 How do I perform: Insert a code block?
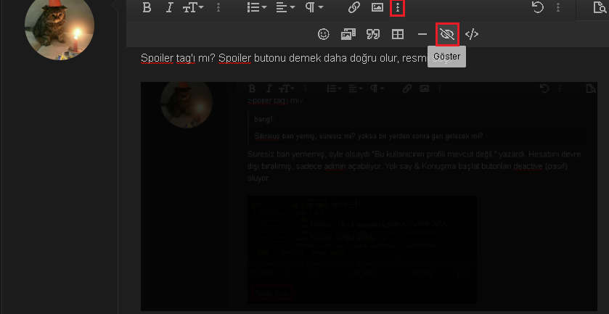click(472, 34)
